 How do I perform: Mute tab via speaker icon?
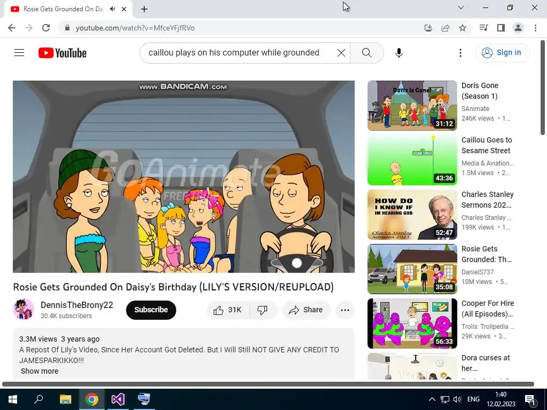click(112, 9)
